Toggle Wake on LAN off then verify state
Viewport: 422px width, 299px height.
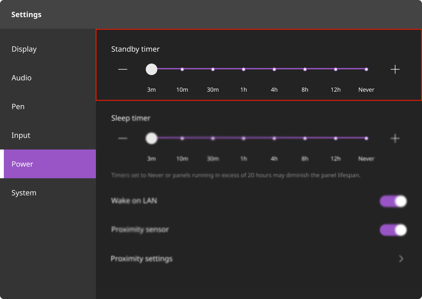tap(393, 201)
